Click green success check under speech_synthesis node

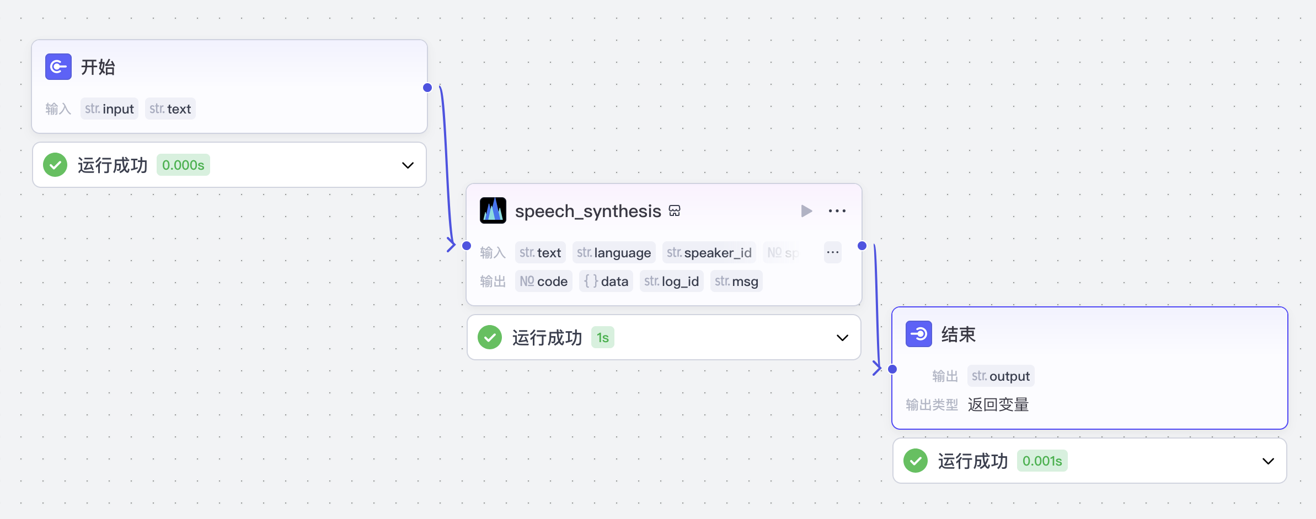click(x=490, y=337)
